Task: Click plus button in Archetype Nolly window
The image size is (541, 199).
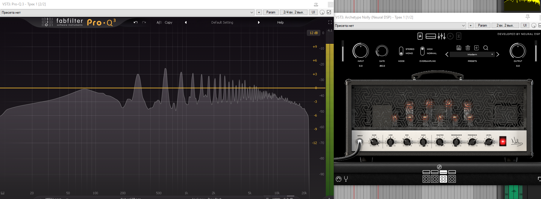Action: (471, 25)
